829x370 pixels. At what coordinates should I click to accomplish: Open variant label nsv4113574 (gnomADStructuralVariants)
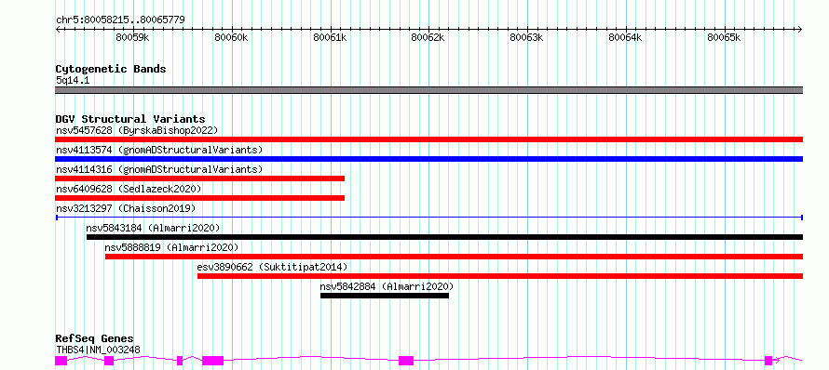pyautogui.click(x=159, y=150)
